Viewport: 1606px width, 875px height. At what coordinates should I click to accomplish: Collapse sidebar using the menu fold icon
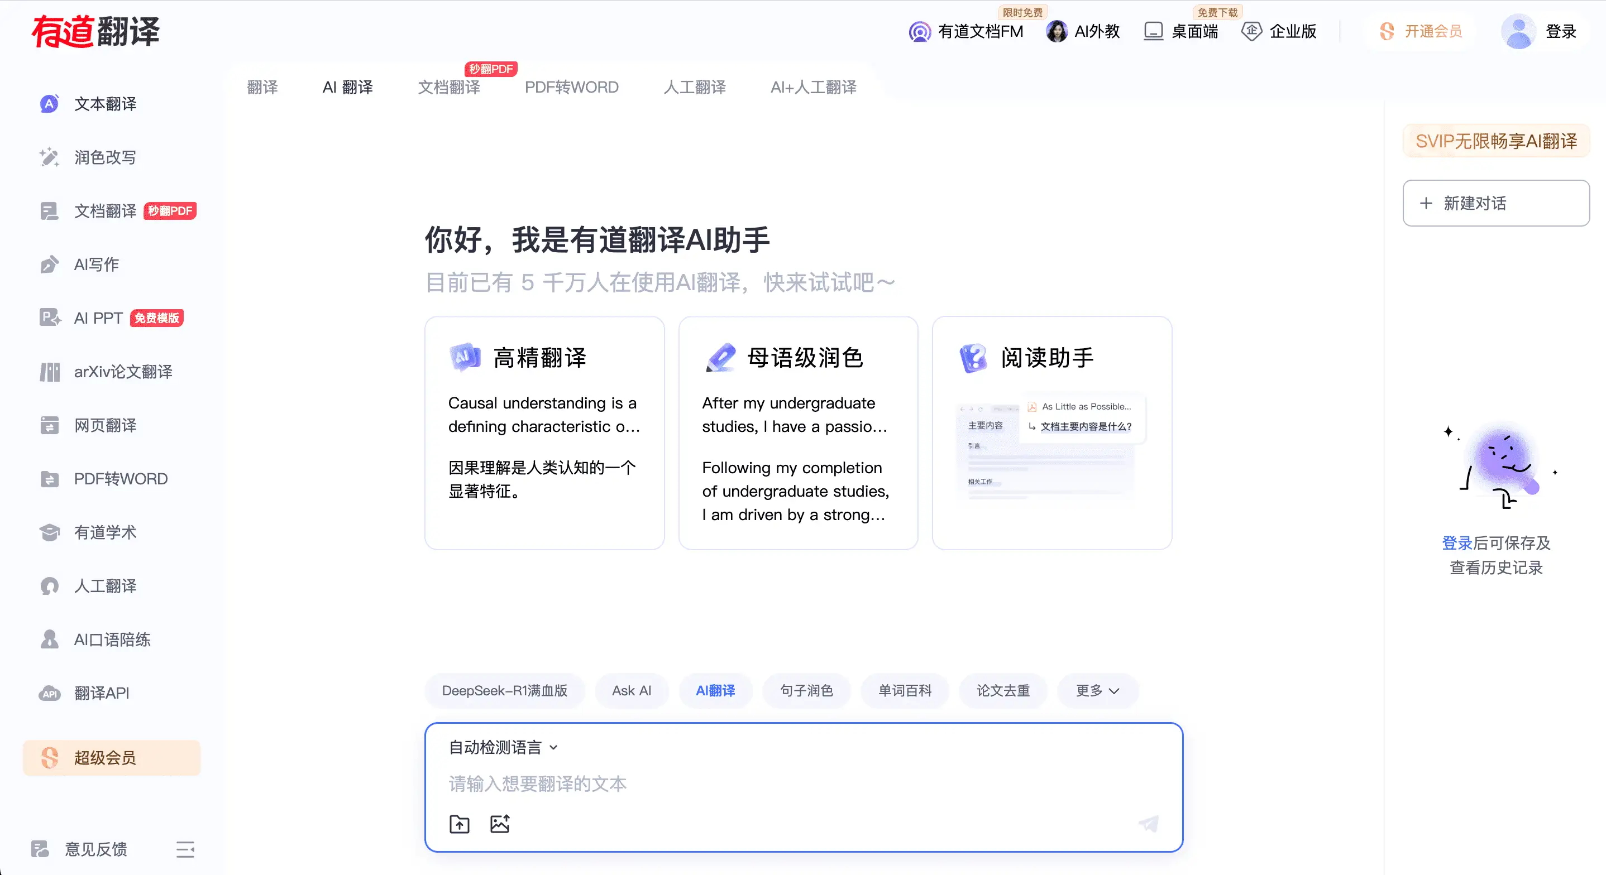point(185,849)
